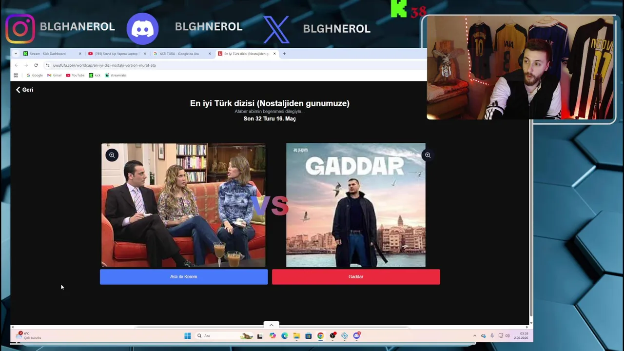Screen dimensions: 624x351
Task: Open the YouTube bookmark
Action: [75, 75]
